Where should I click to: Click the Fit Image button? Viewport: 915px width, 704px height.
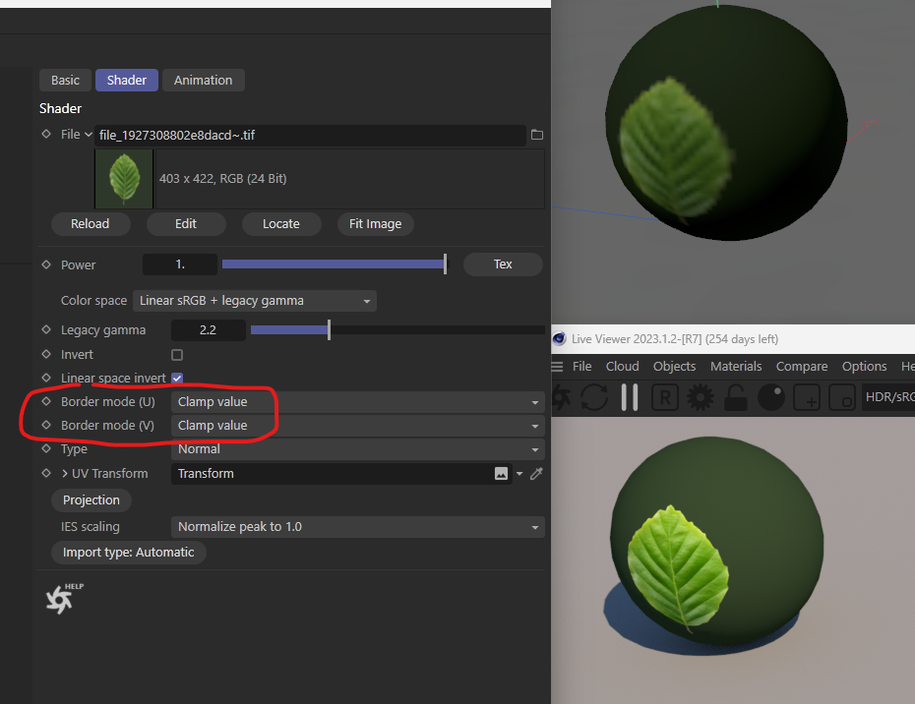pos(375,224)
